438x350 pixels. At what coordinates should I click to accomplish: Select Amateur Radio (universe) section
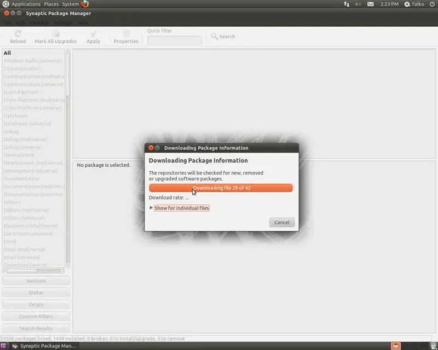pyautogui.click(x=33, y=61)
